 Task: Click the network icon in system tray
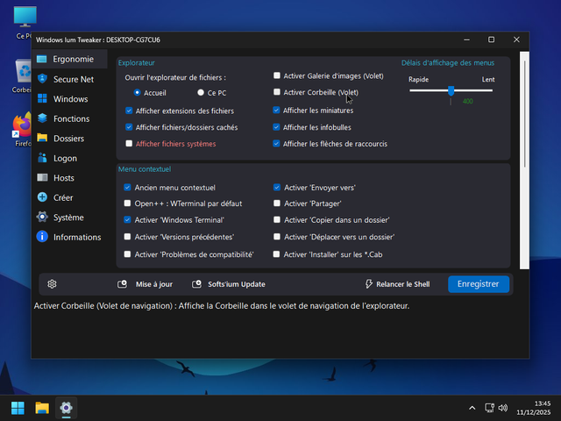489,408
